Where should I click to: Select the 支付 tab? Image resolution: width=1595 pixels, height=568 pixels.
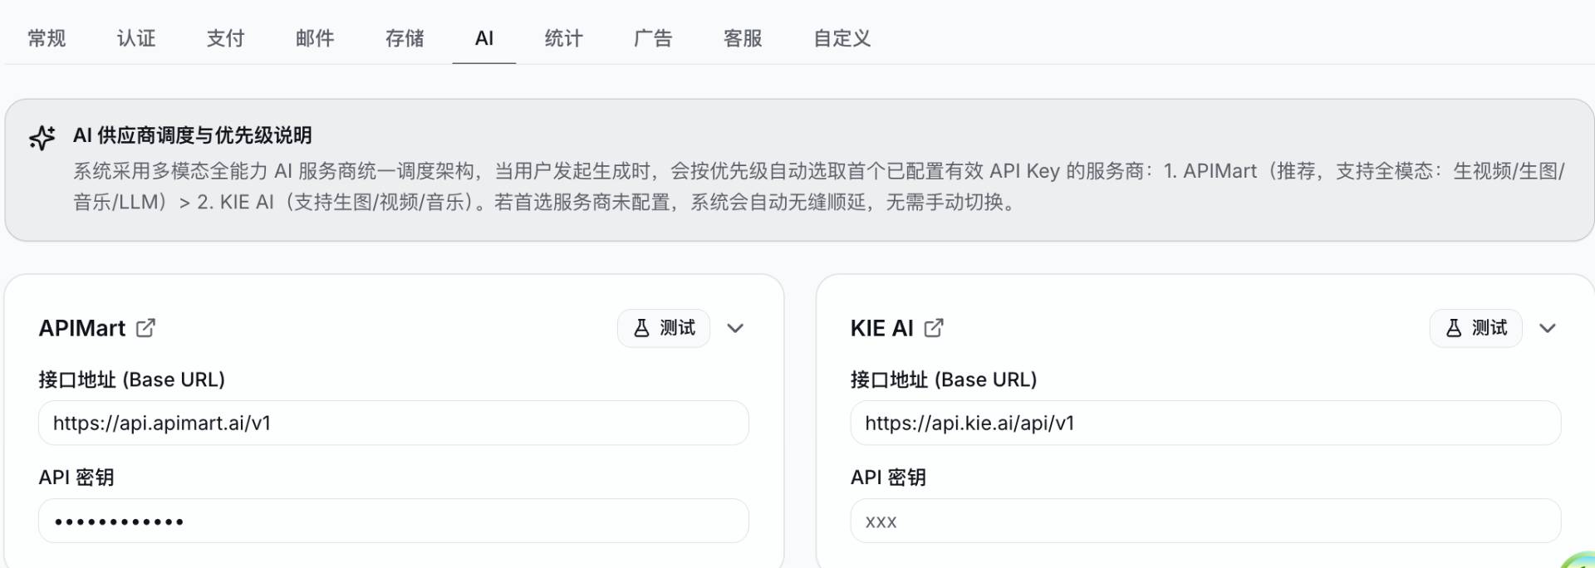(x=226, y=38)
